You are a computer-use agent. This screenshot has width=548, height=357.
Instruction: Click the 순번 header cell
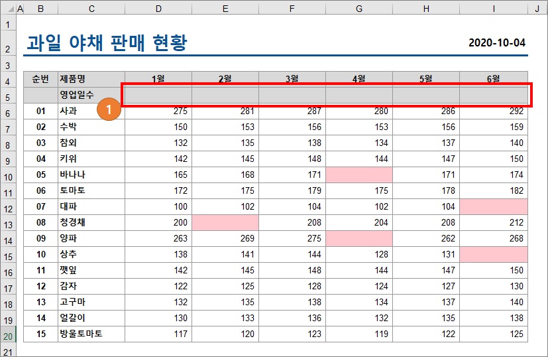coord(40,79)
